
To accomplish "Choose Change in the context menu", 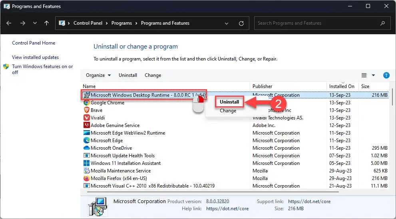I will point(228,111).
